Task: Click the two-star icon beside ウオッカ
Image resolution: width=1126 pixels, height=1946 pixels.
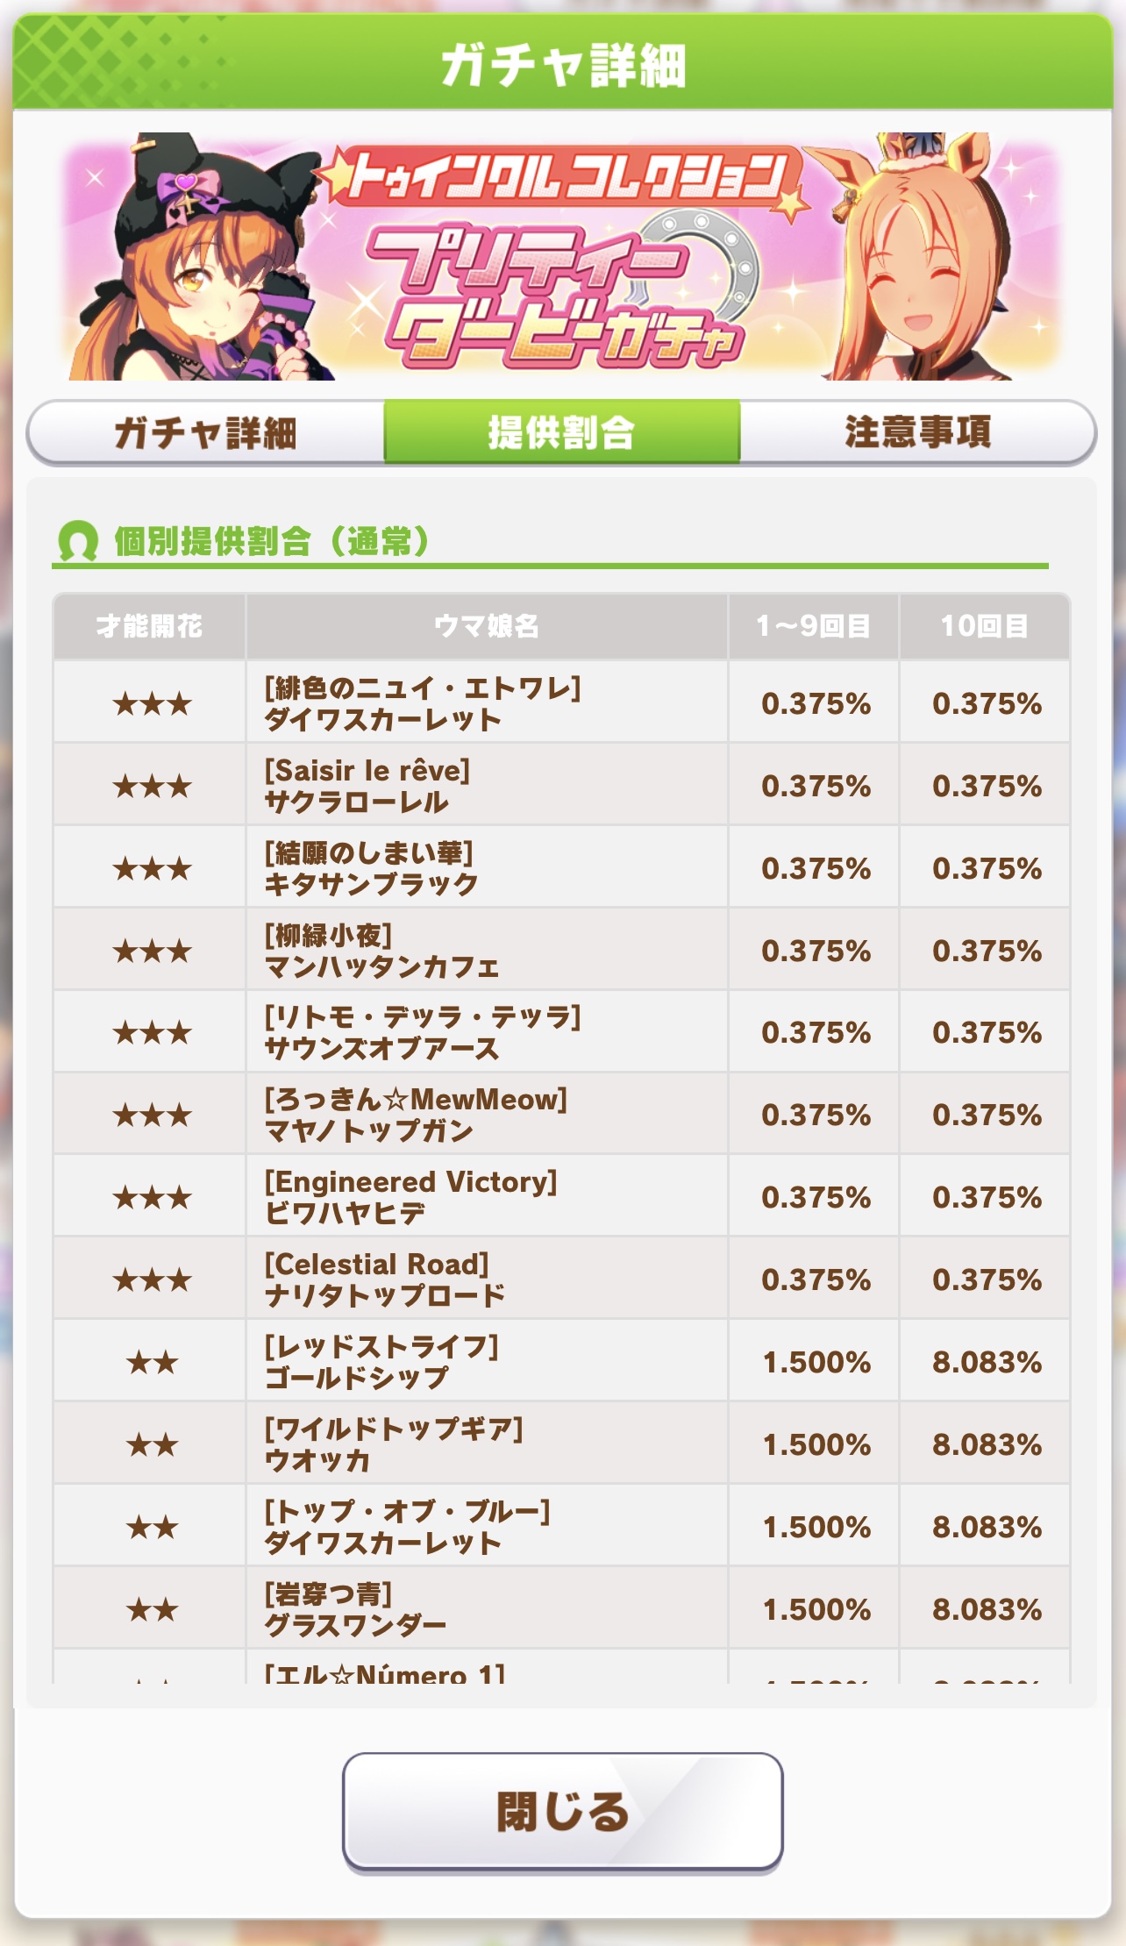Action: [x=152, y=1444]
